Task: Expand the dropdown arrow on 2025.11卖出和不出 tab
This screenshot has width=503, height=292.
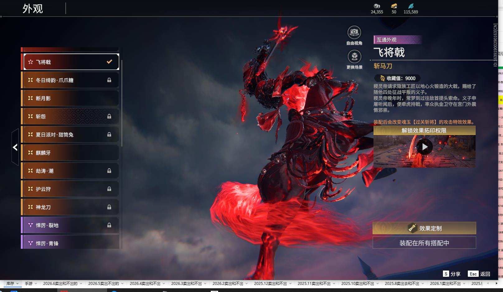Action: [x=334, y=284]
